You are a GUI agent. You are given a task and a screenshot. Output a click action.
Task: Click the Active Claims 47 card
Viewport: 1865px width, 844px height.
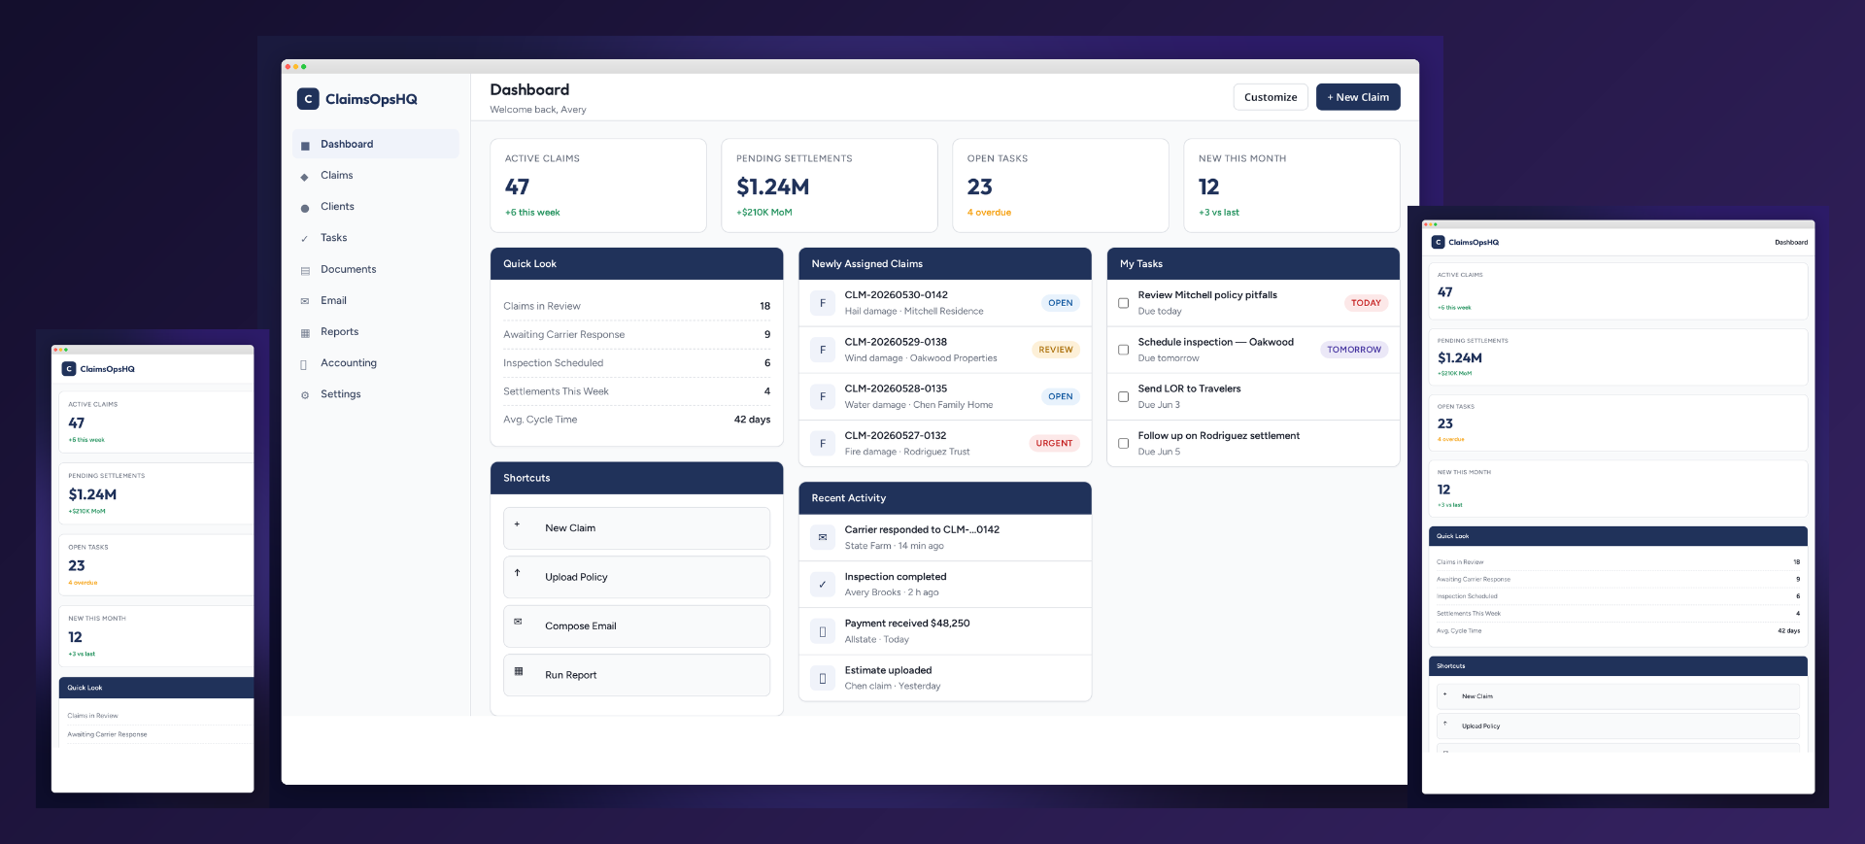[x=598, y=186]
